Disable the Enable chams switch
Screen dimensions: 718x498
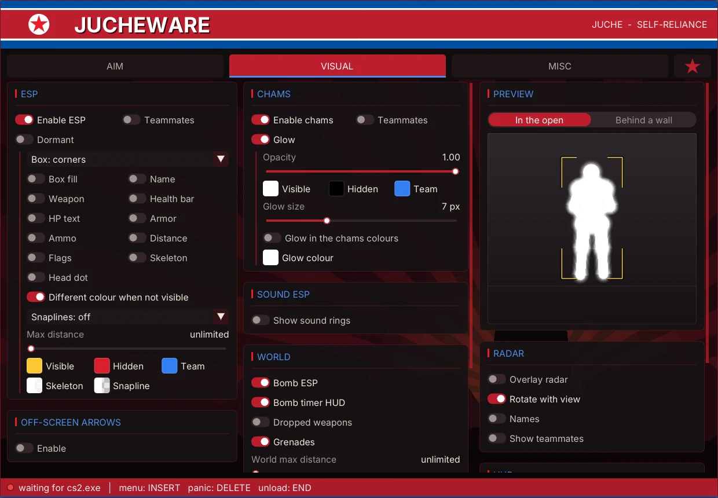[x=261, y=120]
